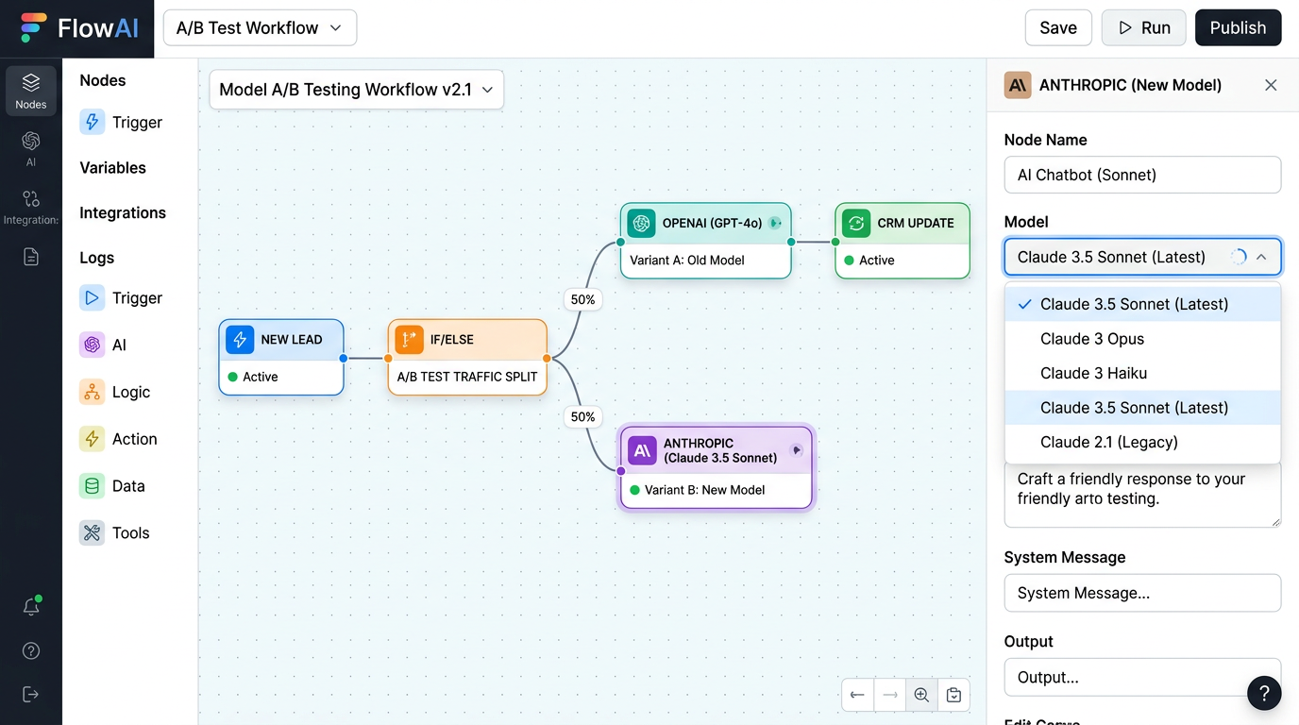
Task: Click the Output field
Action: [1142, 677]
